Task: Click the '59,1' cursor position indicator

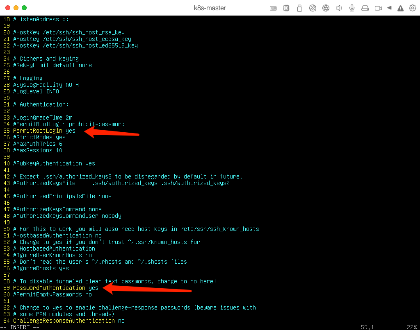Action: pos(367,327)
